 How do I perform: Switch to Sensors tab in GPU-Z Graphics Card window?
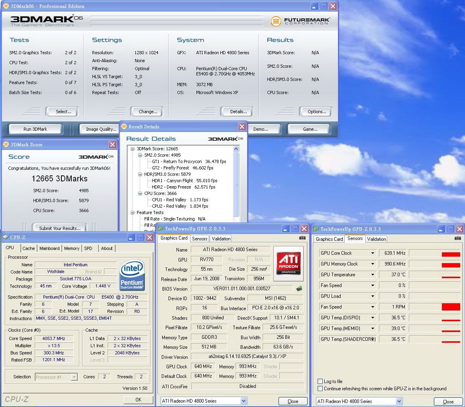200,238
